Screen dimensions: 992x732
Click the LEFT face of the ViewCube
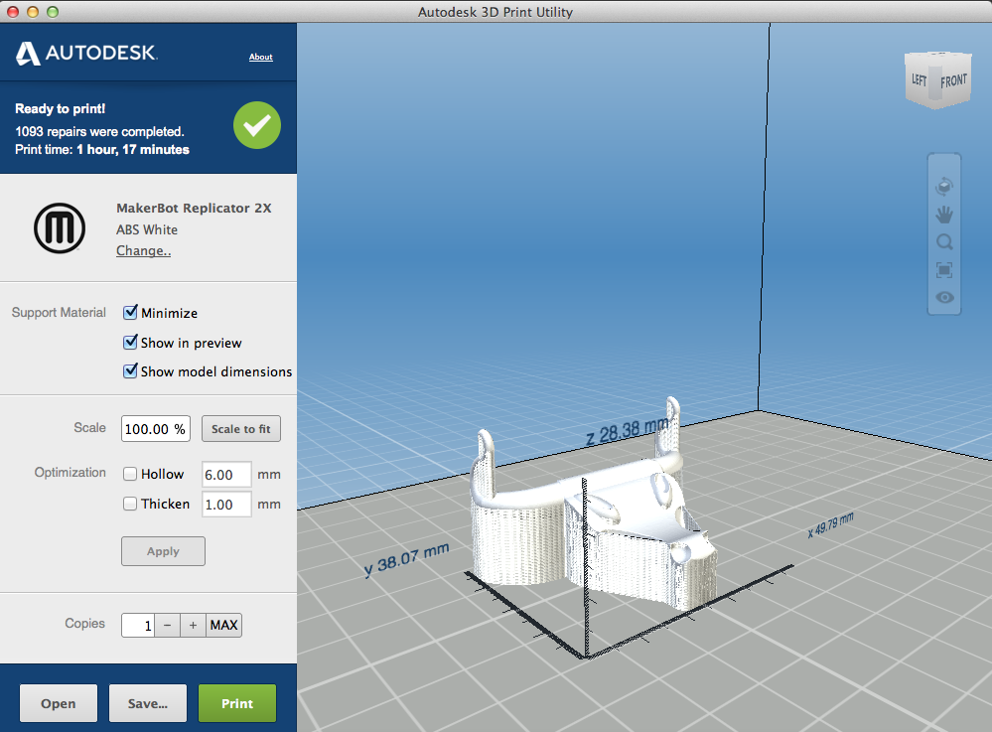920,79
